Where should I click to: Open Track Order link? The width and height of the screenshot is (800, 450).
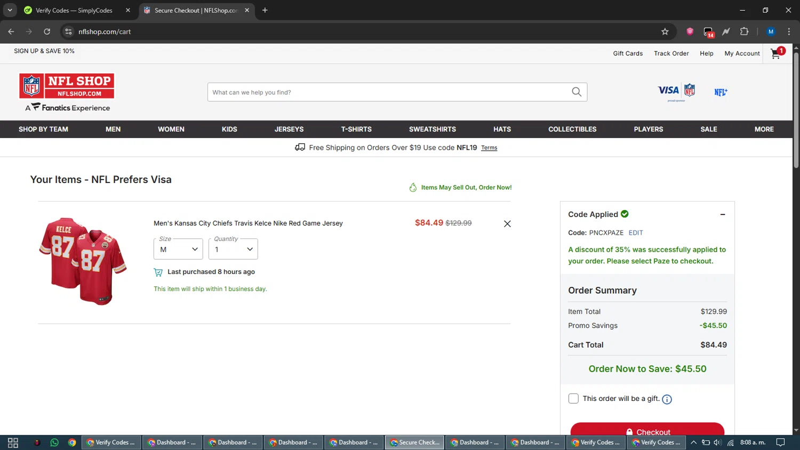click(x=671, y=53)
